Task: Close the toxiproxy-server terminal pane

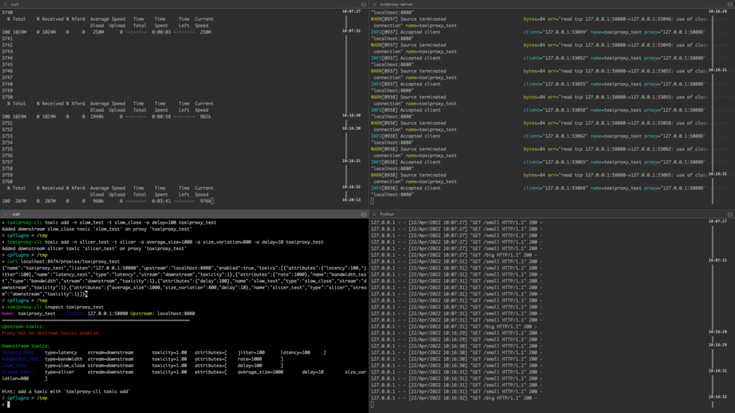Action: pyautogui.click(x=374, y=4)
